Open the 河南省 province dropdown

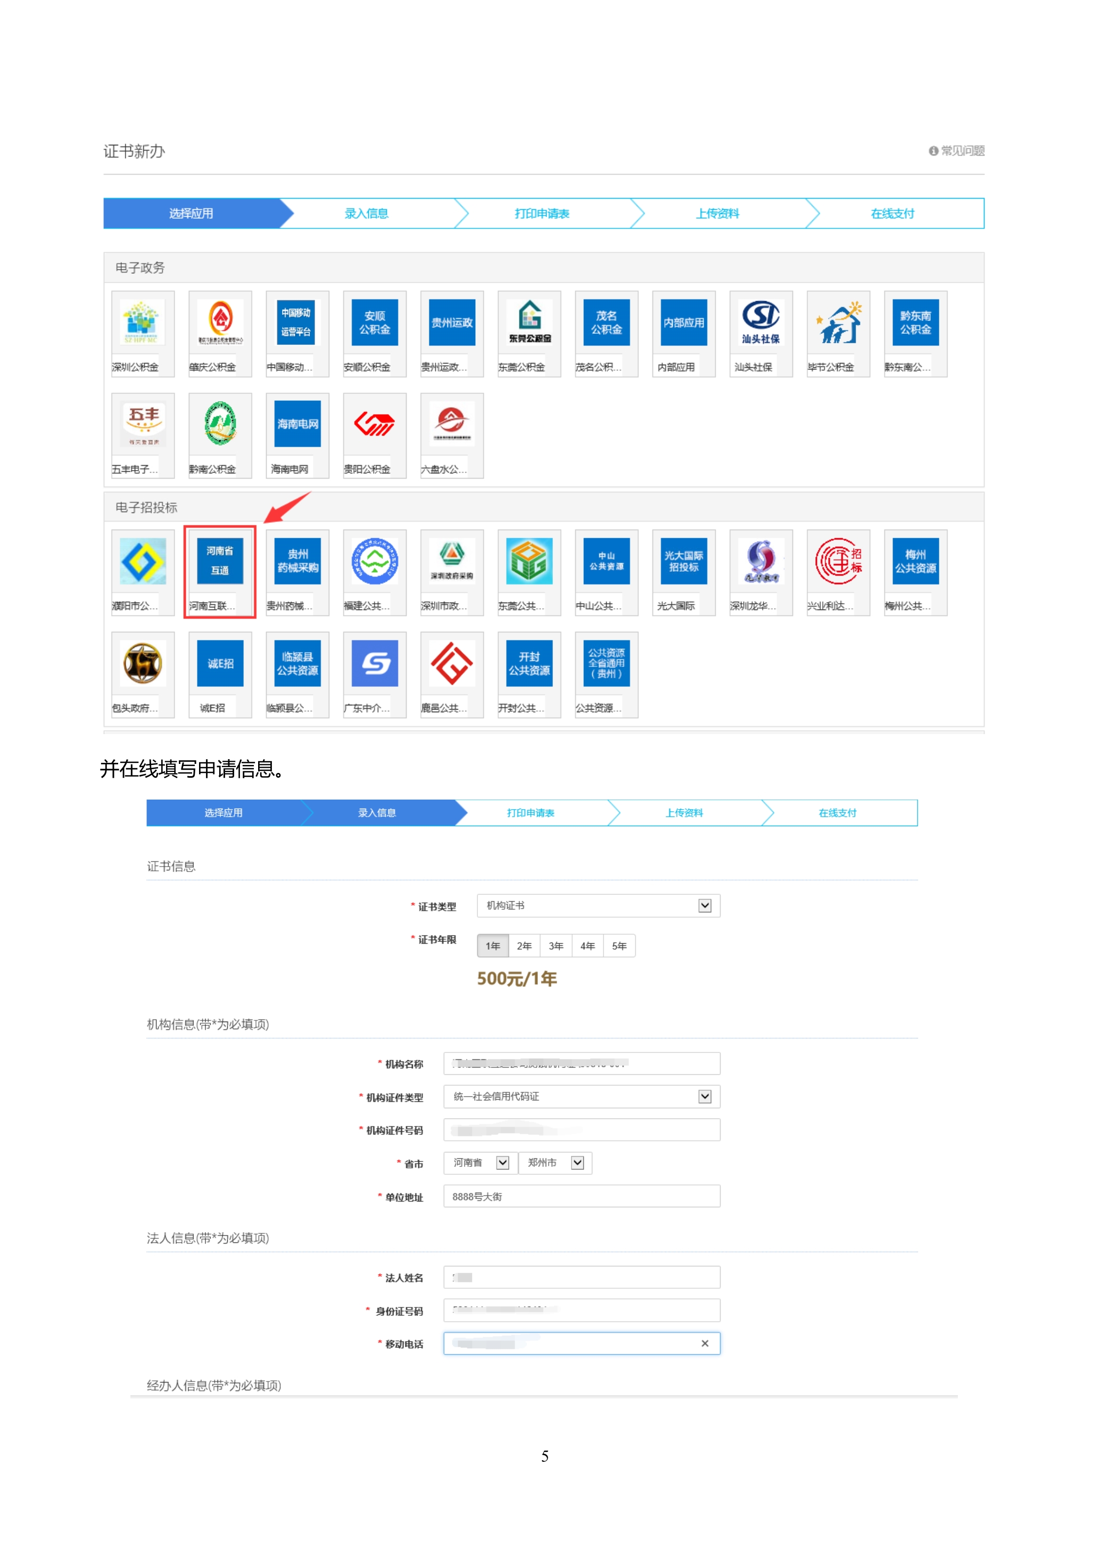tap(481, 1163)
